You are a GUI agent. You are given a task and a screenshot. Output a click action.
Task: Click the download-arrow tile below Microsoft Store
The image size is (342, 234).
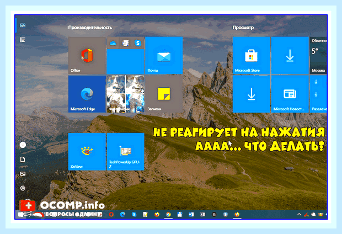(x=252, y=94)
